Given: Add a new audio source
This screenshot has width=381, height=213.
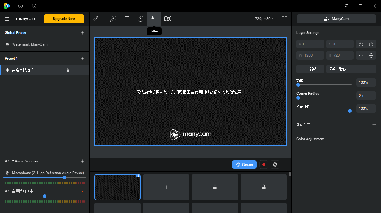Looking at the screenshot, I should click(82, 161).
